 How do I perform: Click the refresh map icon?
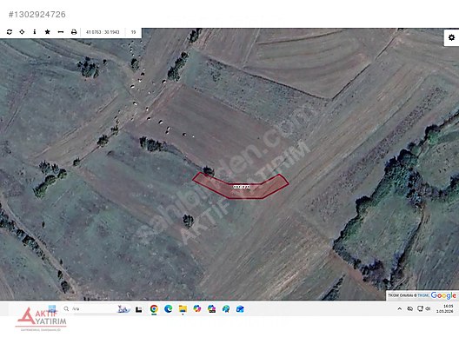pyautogui.click(x=10, y=32)
